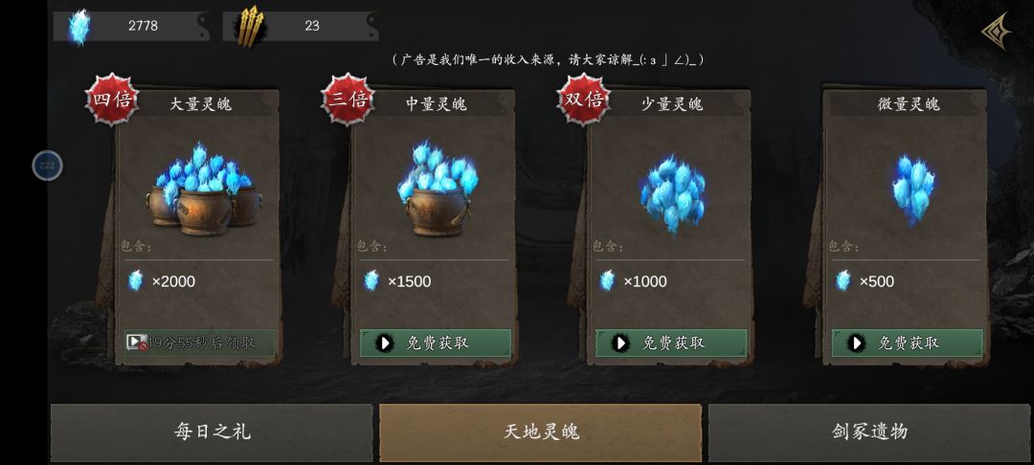
Task: Click the golden arrows currency icon
Action: 250,27
